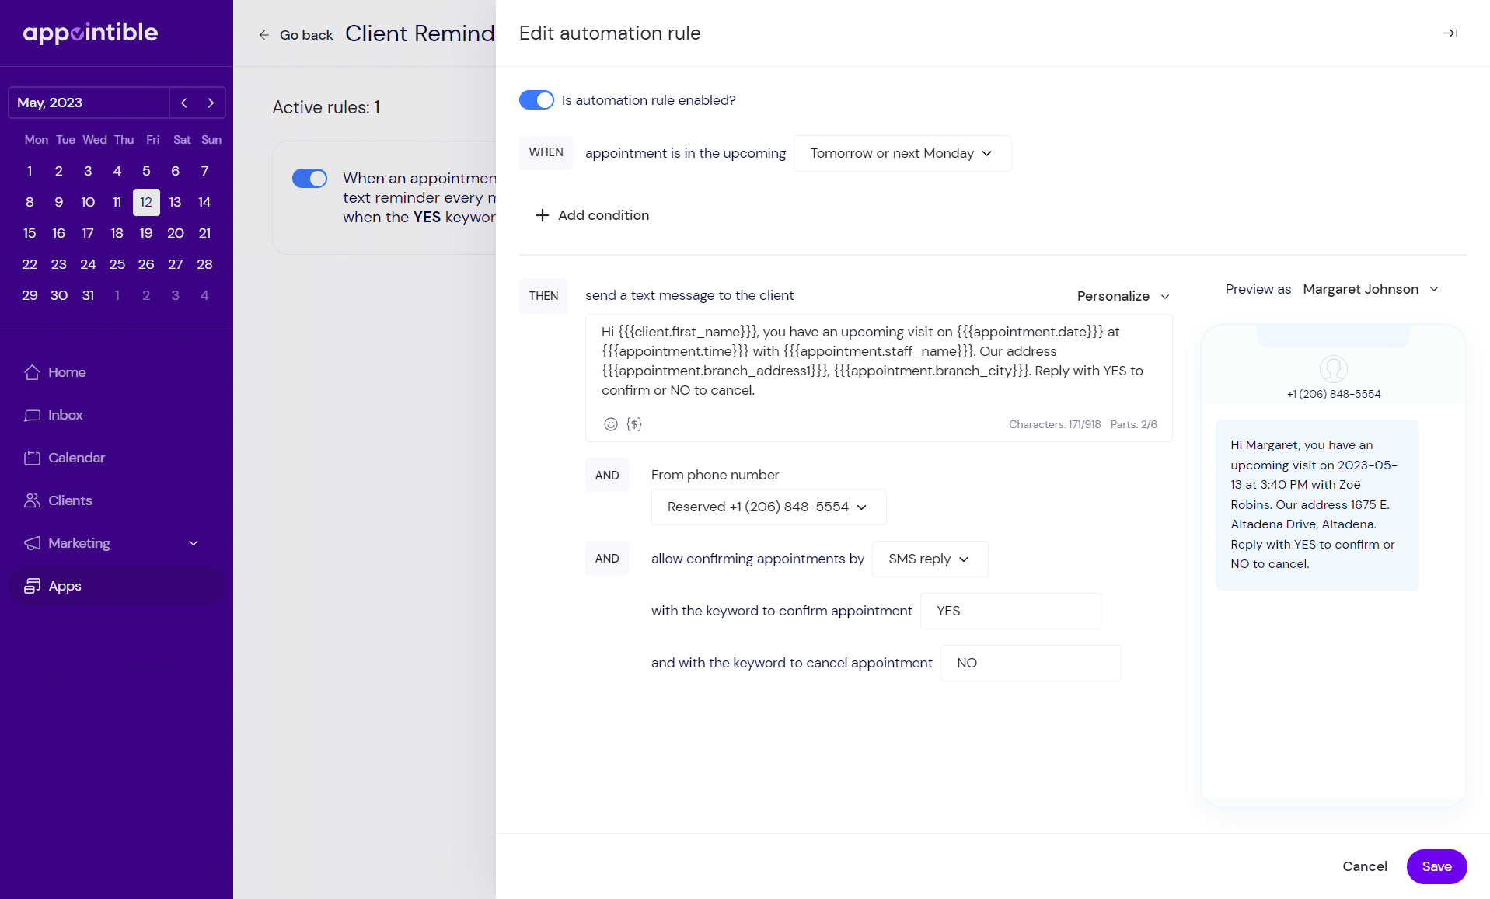Change the Reserved phone number dropdown
Viewport: 1490px width, 899px height.
click(x=768, y=507)
